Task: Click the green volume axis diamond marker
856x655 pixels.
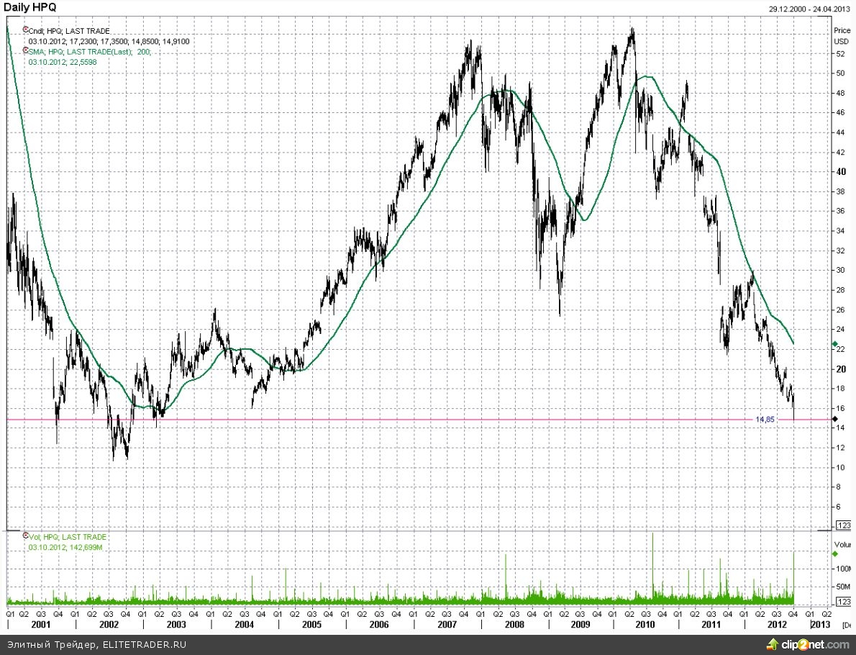Action: (834, 554)
